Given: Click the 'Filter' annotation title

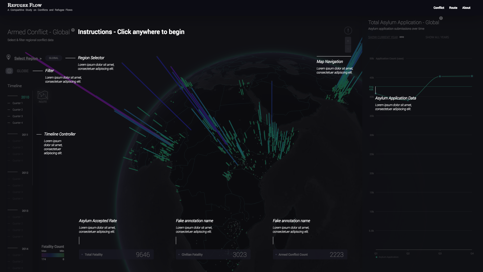Looking at the screenshot, I should tap(50, 71).
